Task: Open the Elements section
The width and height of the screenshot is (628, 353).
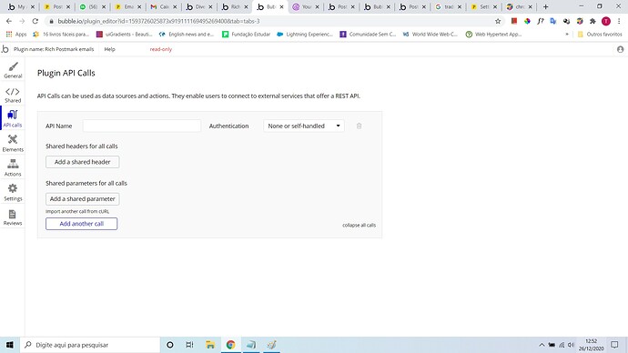Action: click(13, 143)
